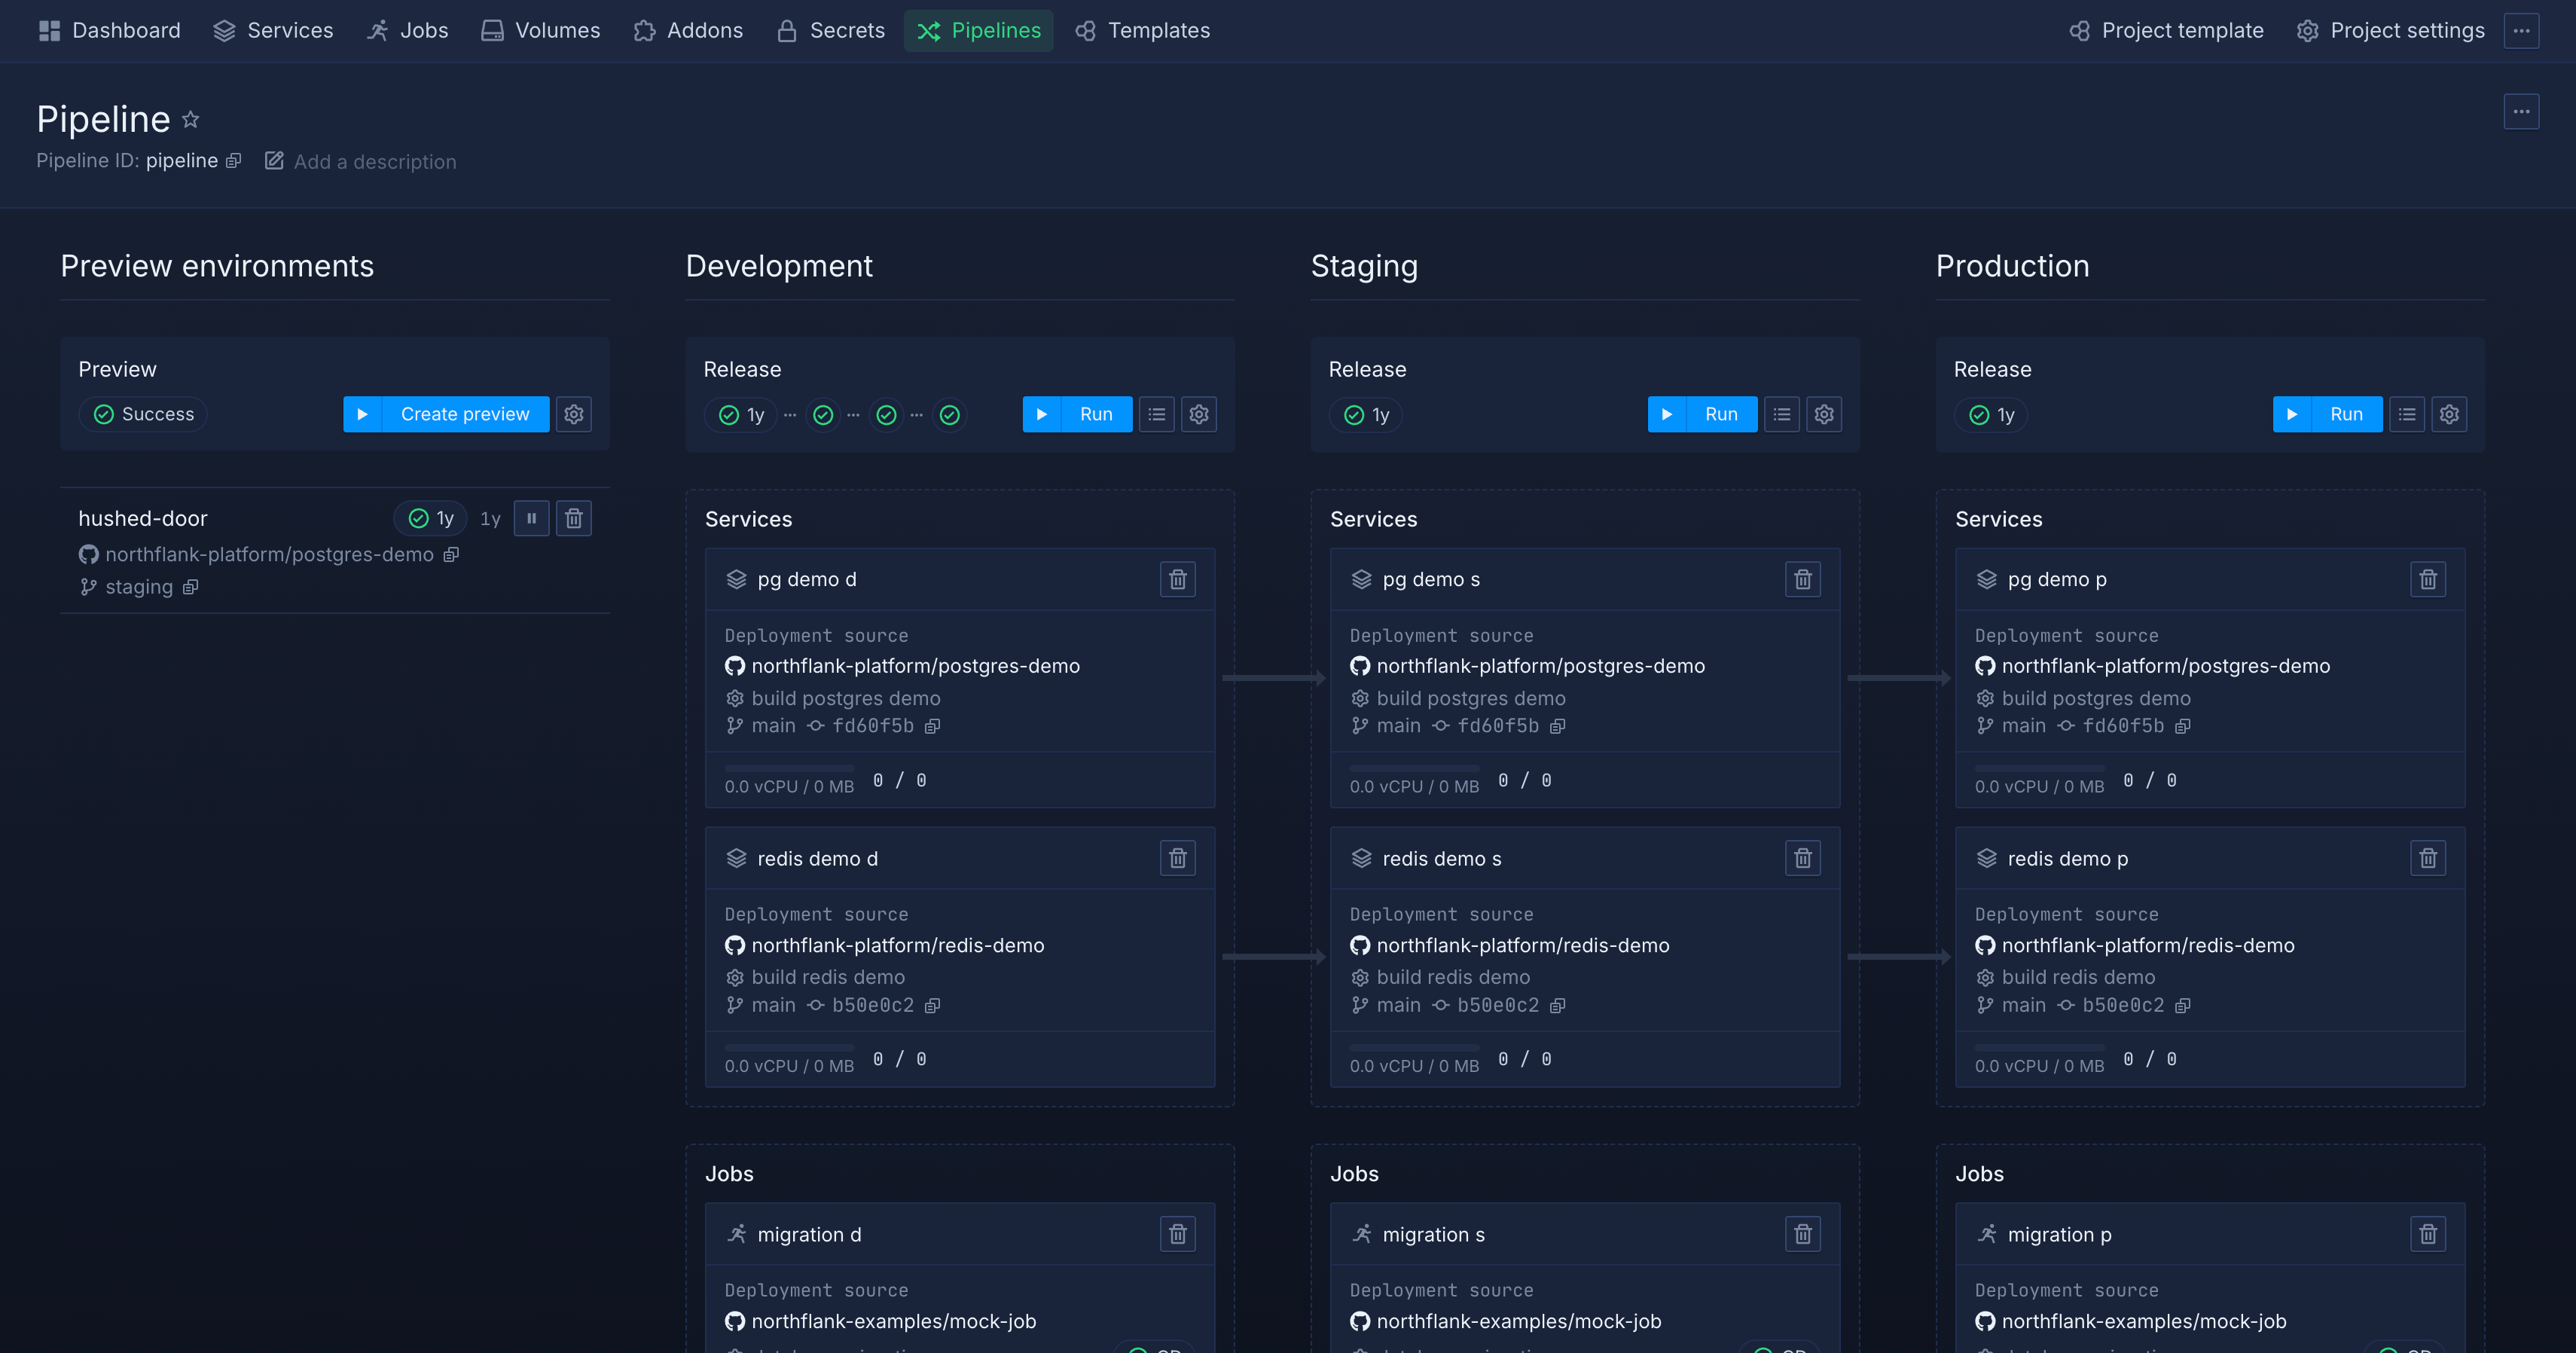Run the Staging release flow
2576x1353 pixels.
pyautogui.click(x=1702, y=414)
